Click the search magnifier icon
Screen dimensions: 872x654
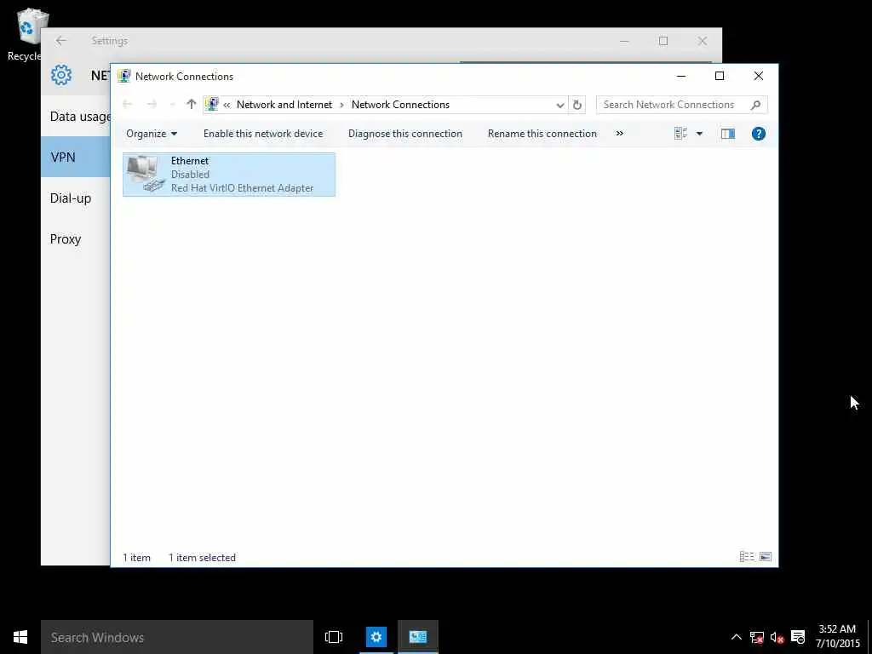pos(755,105)
